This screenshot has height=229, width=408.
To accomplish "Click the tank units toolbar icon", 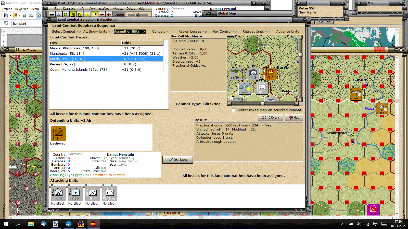I will tap(52, 15).
